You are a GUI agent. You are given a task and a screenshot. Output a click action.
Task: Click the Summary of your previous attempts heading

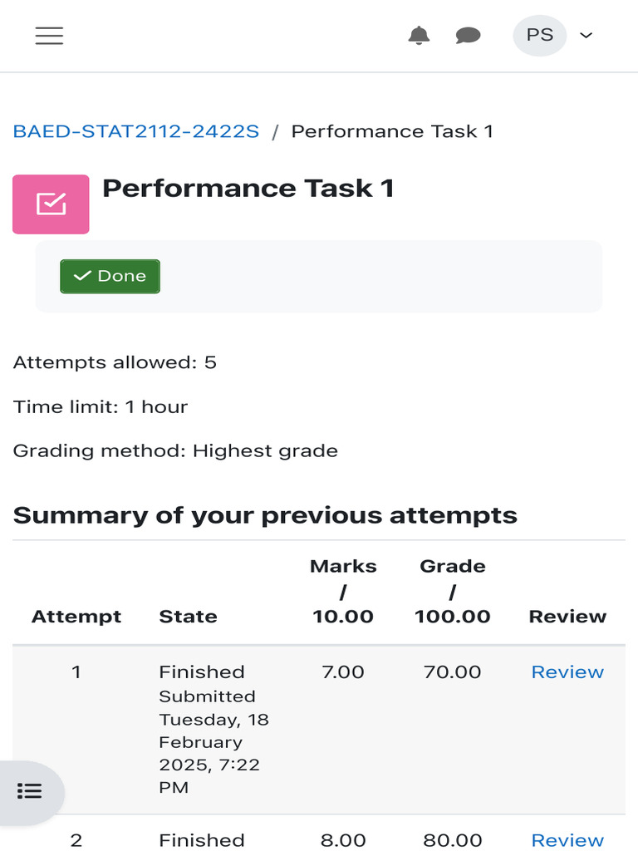[x=265, y=515]
